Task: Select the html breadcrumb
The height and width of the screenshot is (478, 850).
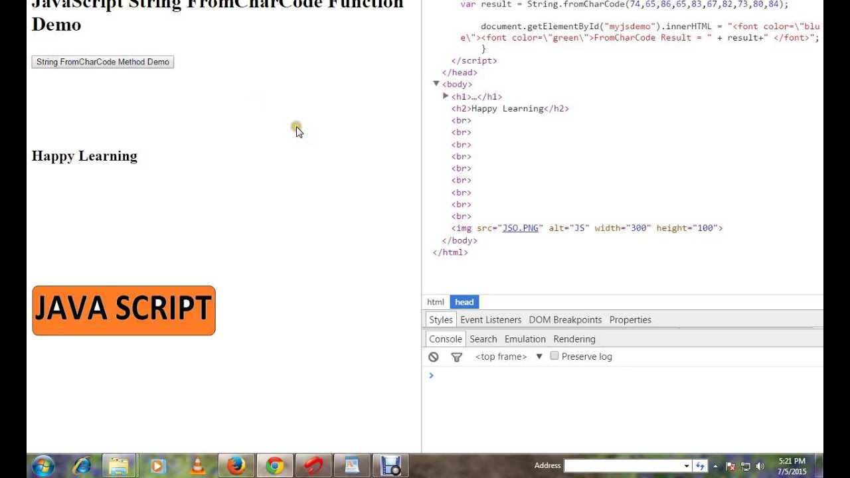Action: (x=436, y=302)
